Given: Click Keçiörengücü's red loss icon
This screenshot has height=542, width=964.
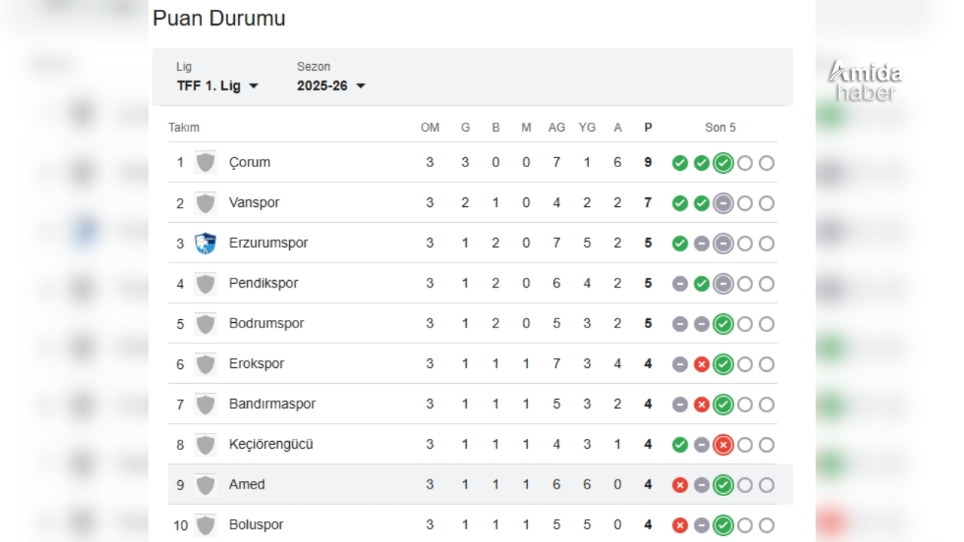Looking at the screenshot, I should (723, 445).
